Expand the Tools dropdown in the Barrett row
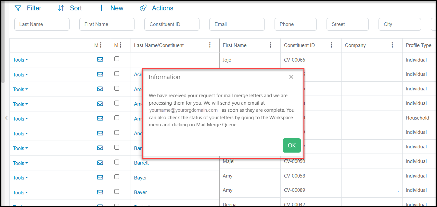Viewport: 437px width, 207px height. tap(20, 163)
